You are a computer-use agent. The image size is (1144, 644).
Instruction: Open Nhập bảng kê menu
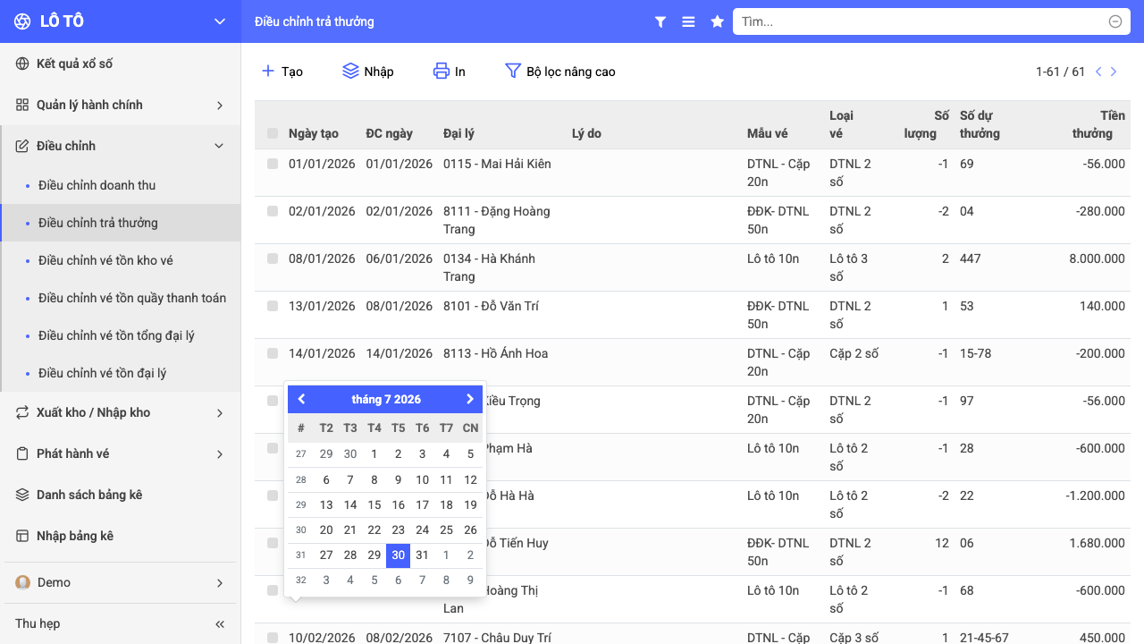tap(120, 536)
